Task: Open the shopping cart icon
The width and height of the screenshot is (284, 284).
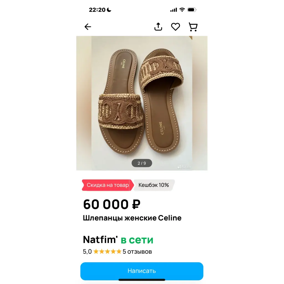Action: click(x=193, y=27)
